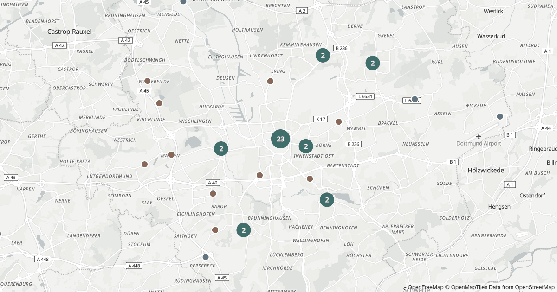Expand the 2-point cluster between Grevel and Kurl
Image resolution: width=557 pixels, height=292 pixels.
373,63
